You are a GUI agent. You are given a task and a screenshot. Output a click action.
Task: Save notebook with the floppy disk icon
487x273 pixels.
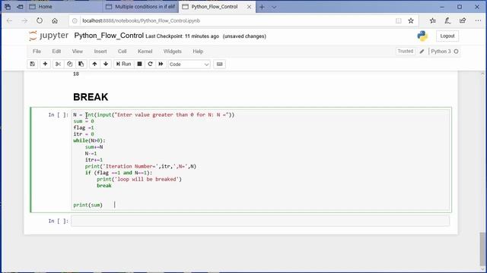[32, 64]
